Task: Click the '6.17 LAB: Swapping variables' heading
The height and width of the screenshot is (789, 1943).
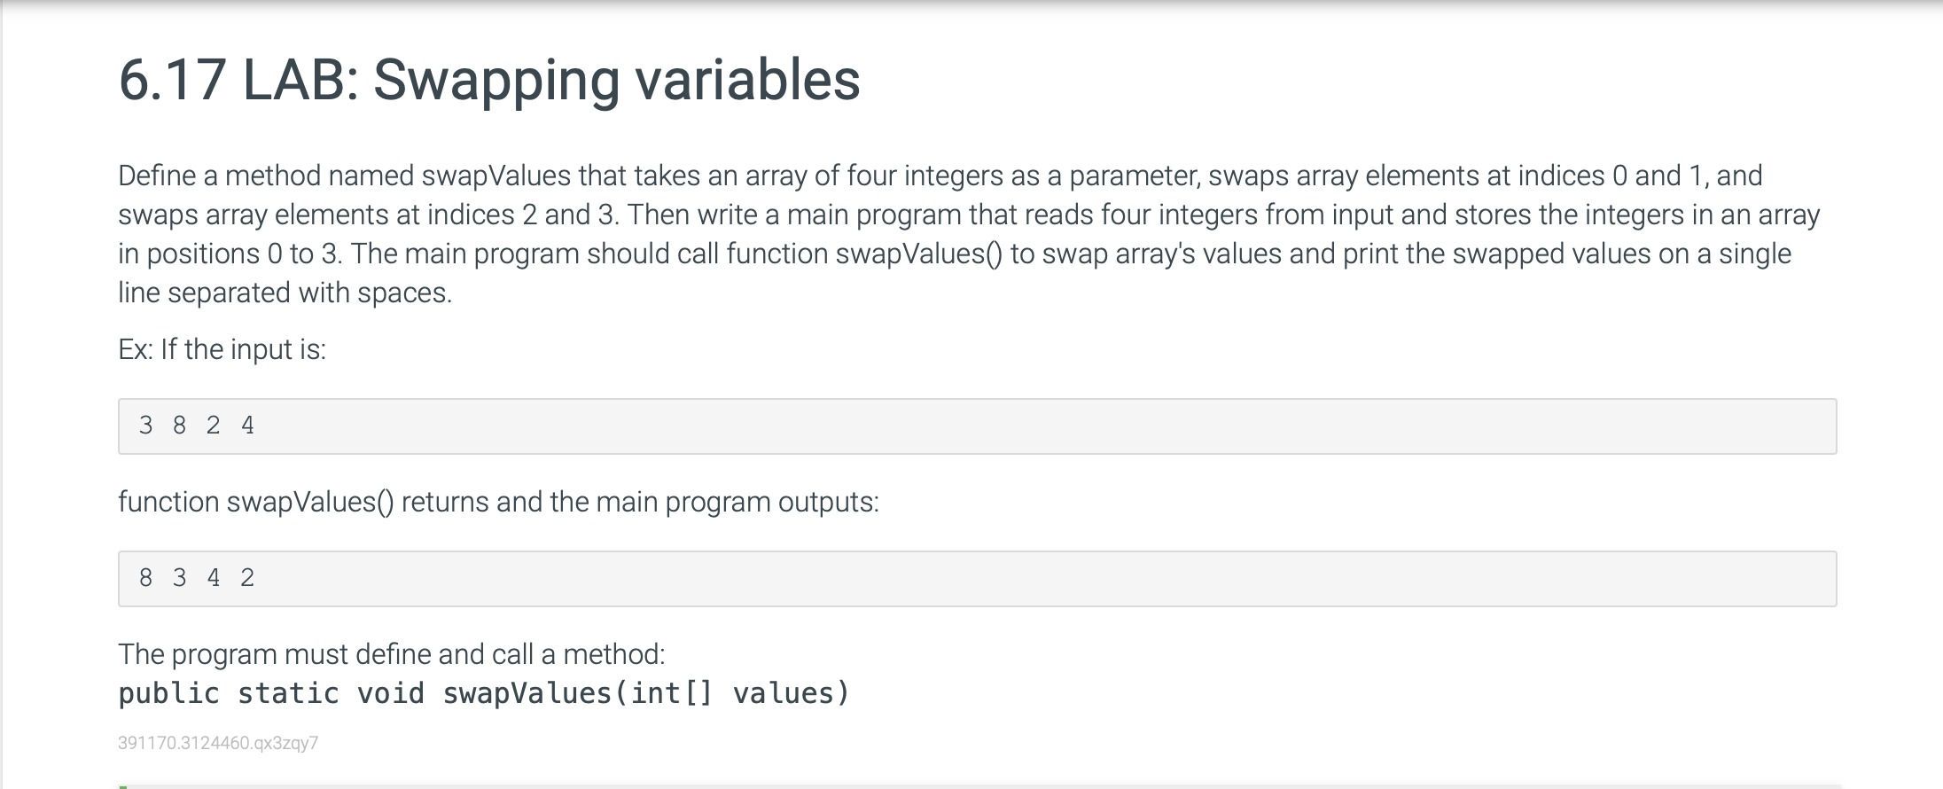Action: pos(489,80)
